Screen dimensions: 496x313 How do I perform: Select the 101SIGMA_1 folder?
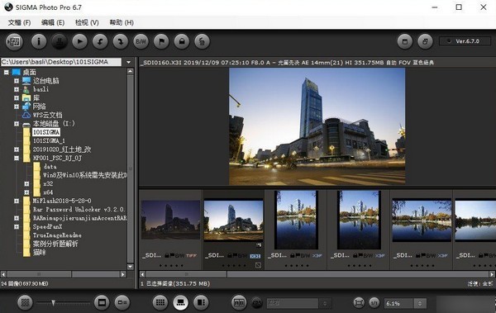coord(49,140)
